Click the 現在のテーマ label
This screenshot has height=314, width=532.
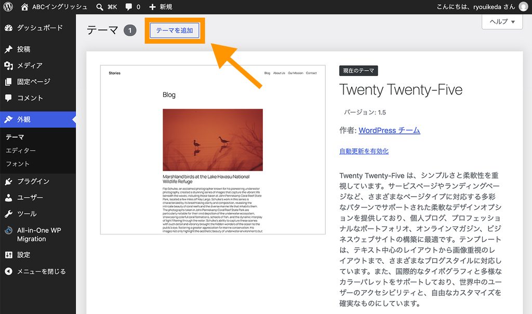(x=358, y=71)
